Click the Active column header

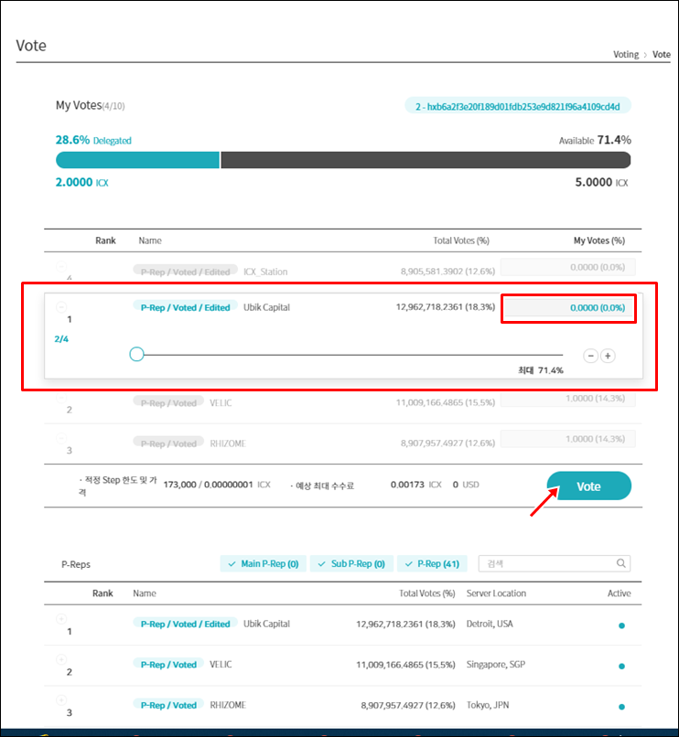point(619,593)
